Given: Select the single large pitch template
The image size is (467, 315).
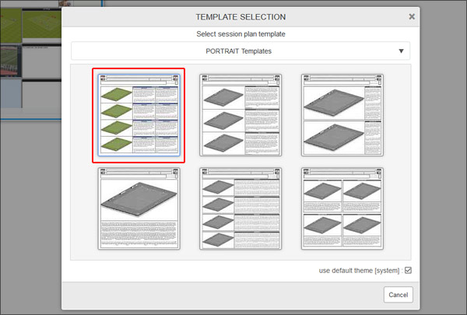Looking at the screenshot, I should [139, 208].
